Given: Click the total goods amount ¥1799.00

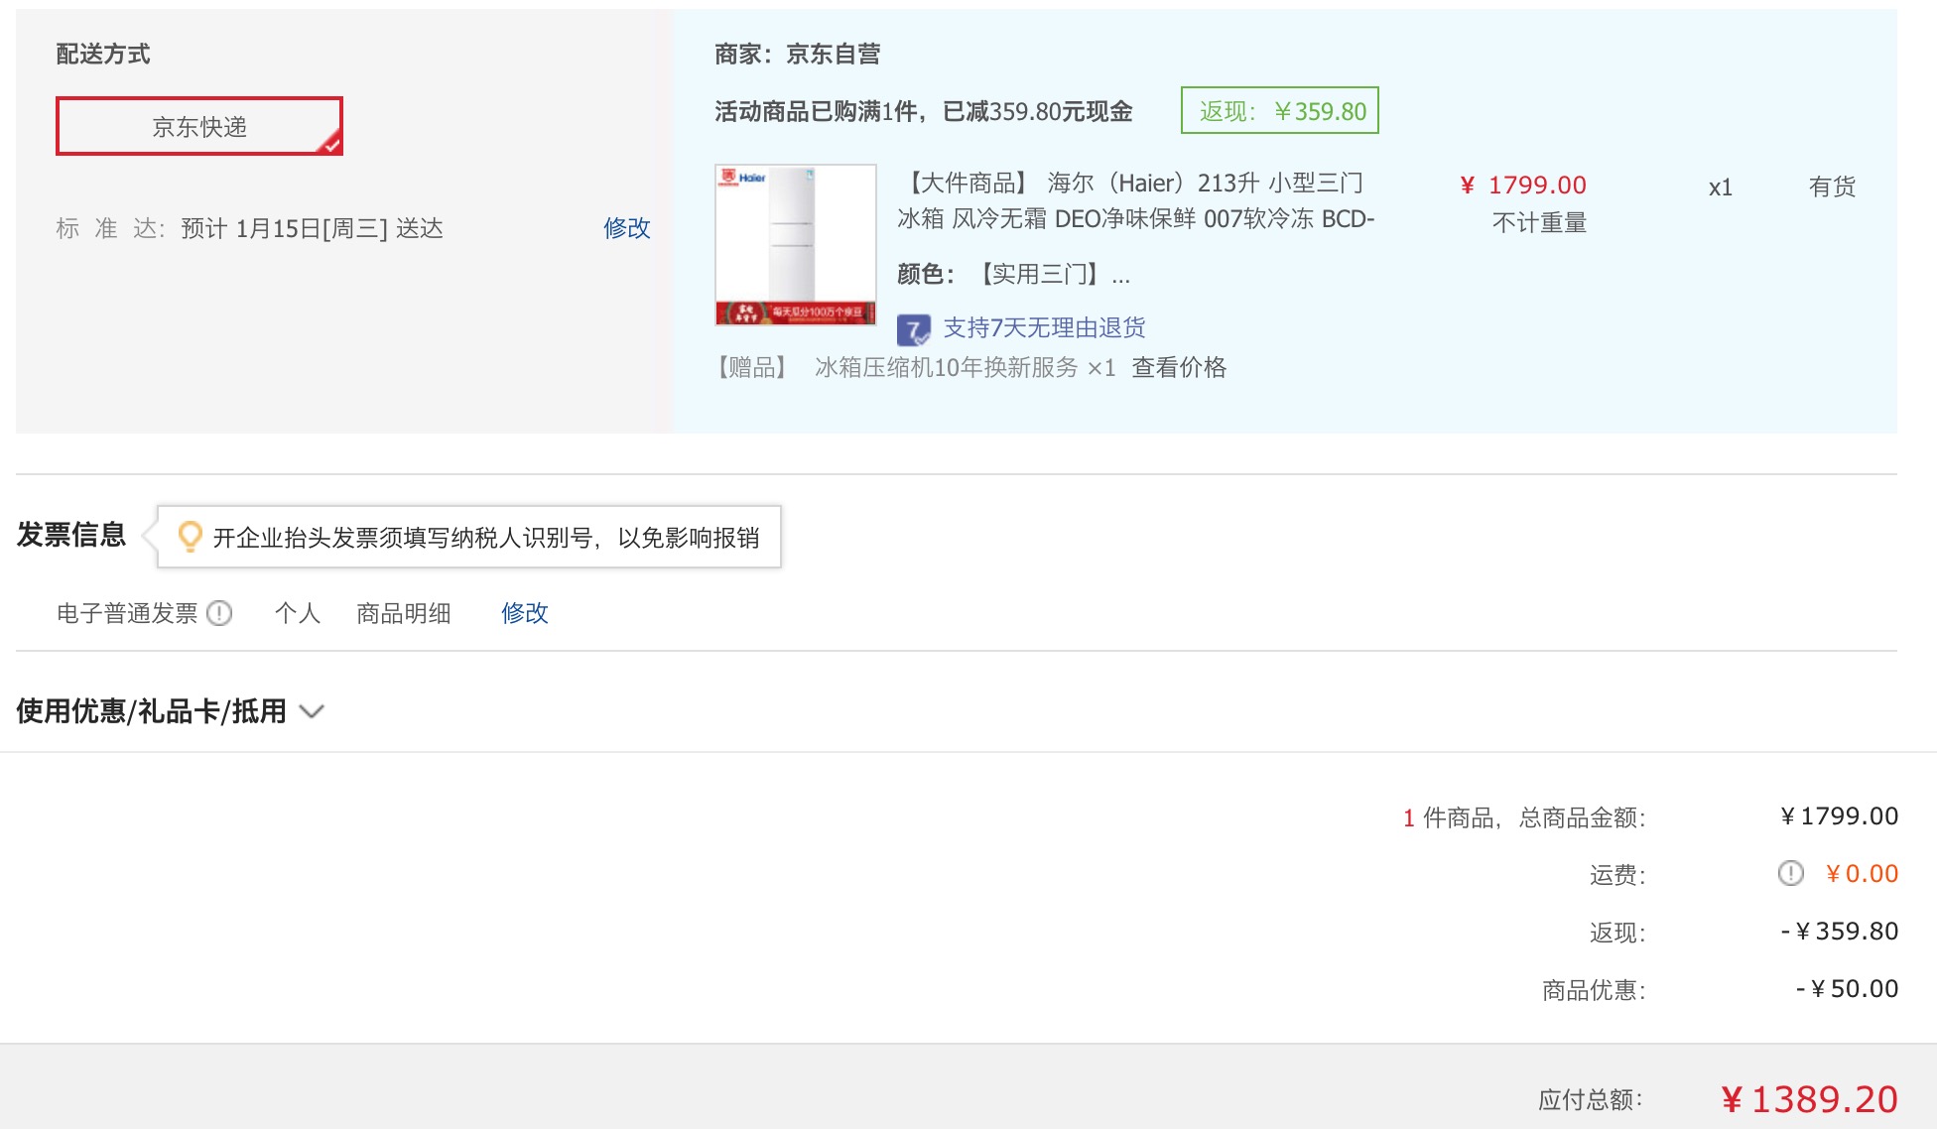Looking at the screenshot, I should coord(1839,816).
